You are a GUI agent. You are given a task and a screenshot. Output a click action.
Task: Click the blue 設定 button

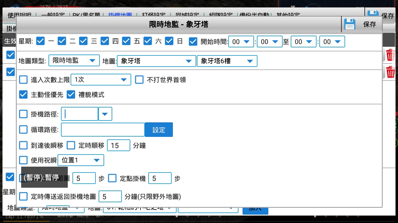[x=159, y=130]
